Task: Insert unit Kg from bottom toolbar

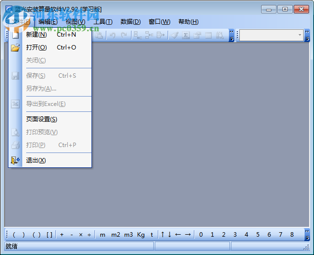Action: pos(141,235)
